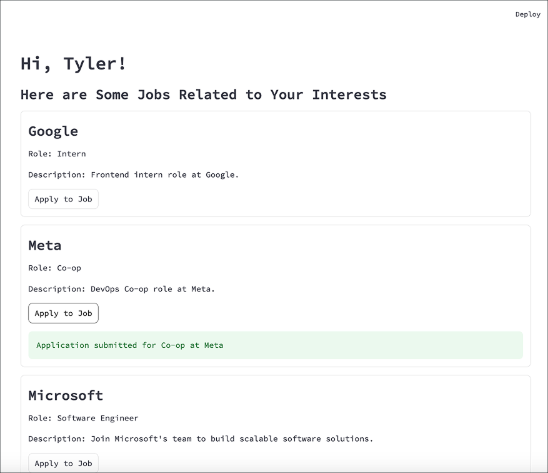Apply to the Google Intern job
548x473 pixels.
63,199
